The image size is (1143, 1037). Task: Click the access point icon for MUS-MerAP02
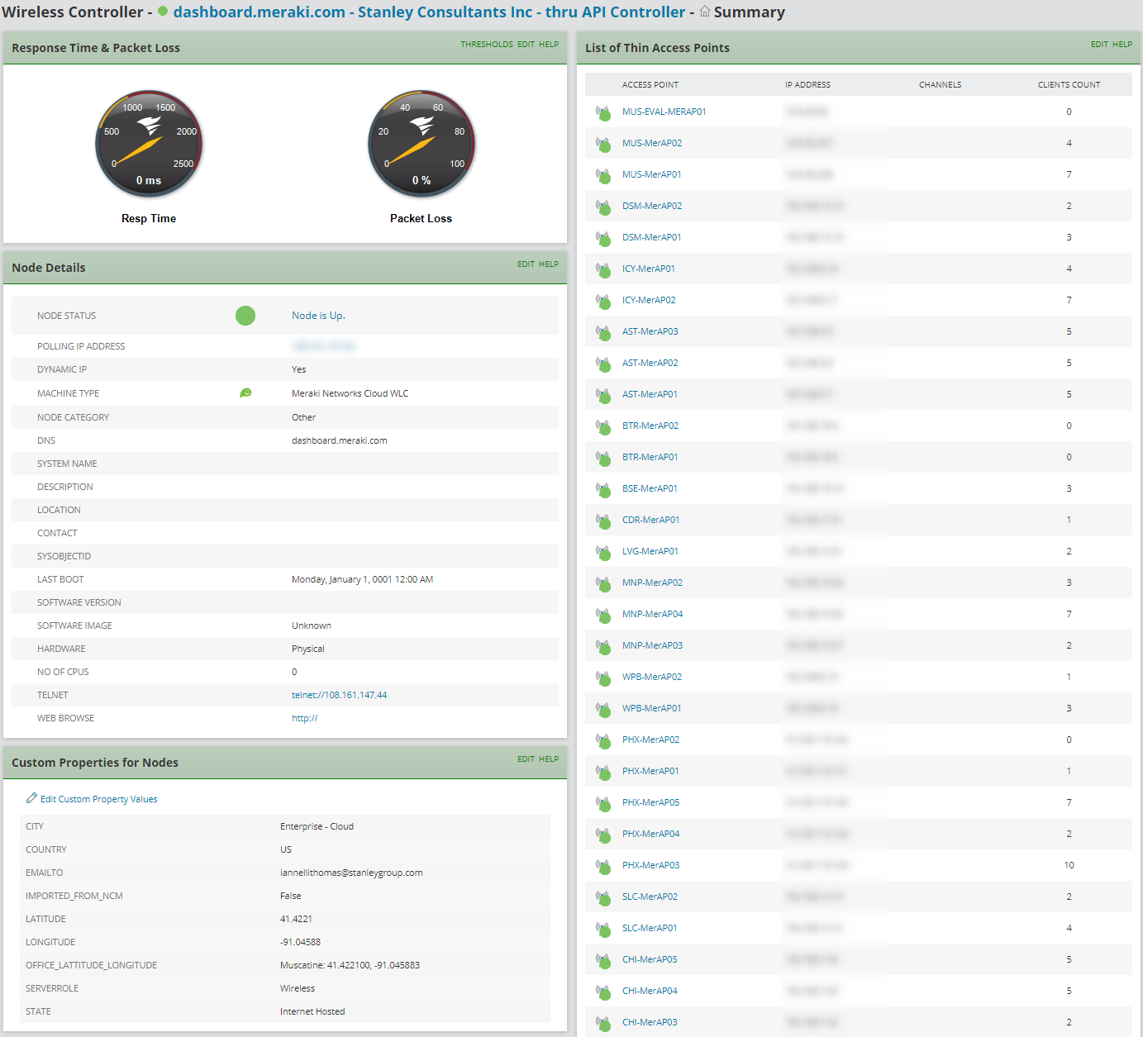pyautogui.click(x=603, y=144)
